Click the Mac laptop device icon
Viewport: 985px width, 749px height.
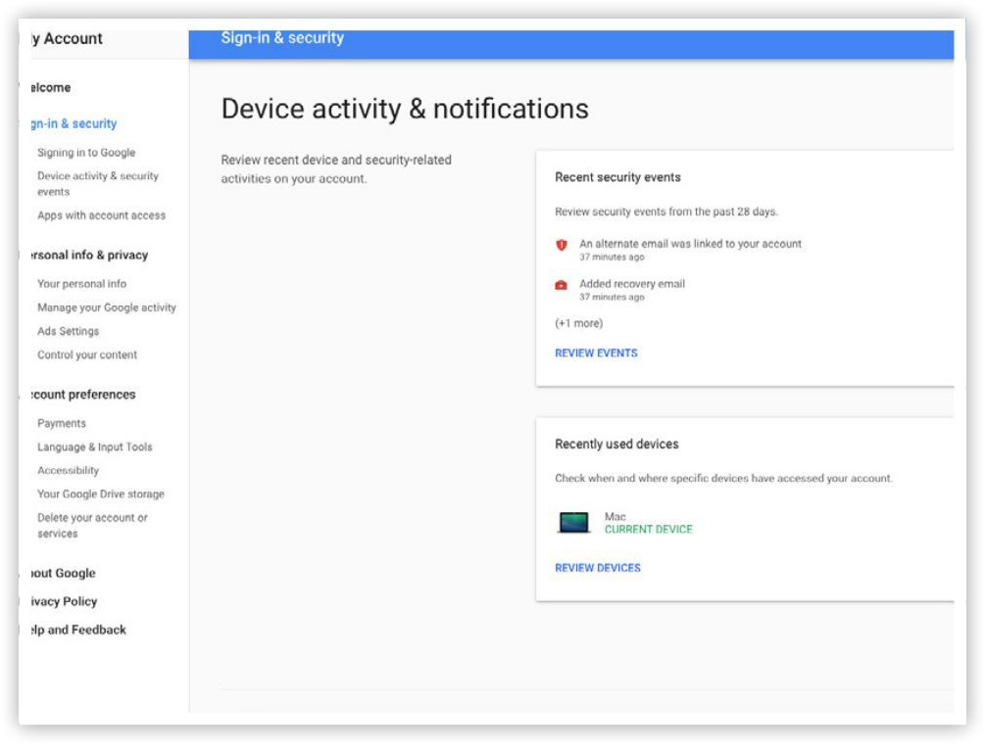click(x=573, y=523)
